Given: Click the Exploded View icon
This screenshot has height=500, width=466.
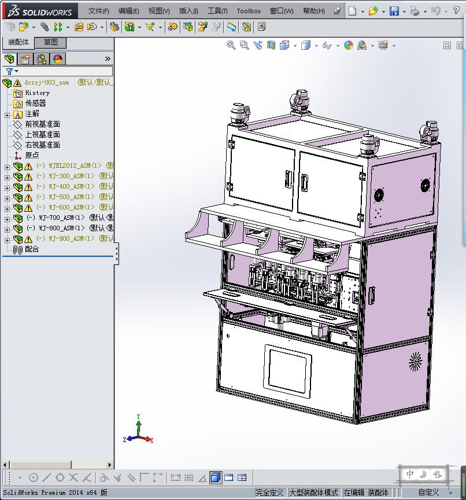Looking at the screenshot, I should click(x=202, y=27).
